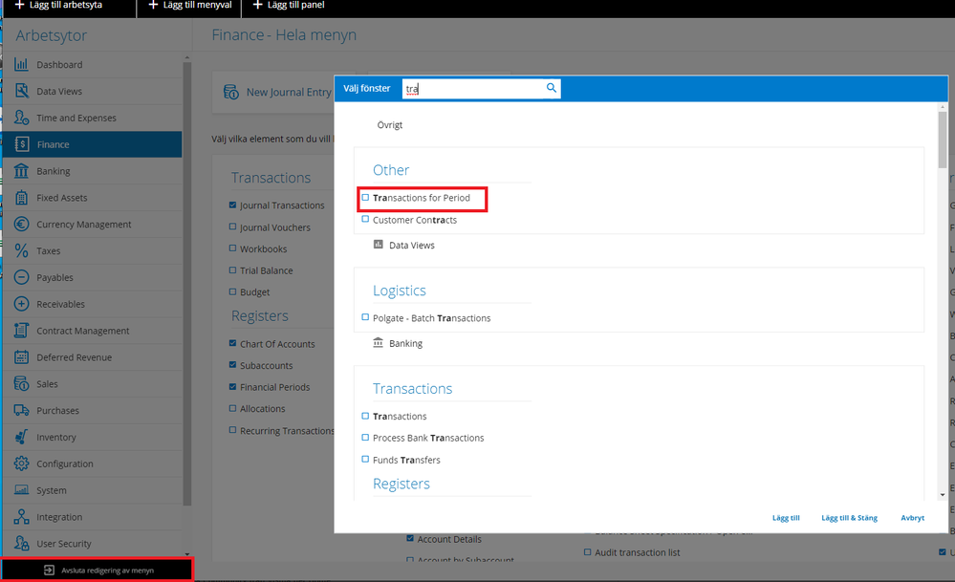Check Process Bank Transactions checkbox
This screenshot has width=955, height=582.
pos(365,437)
